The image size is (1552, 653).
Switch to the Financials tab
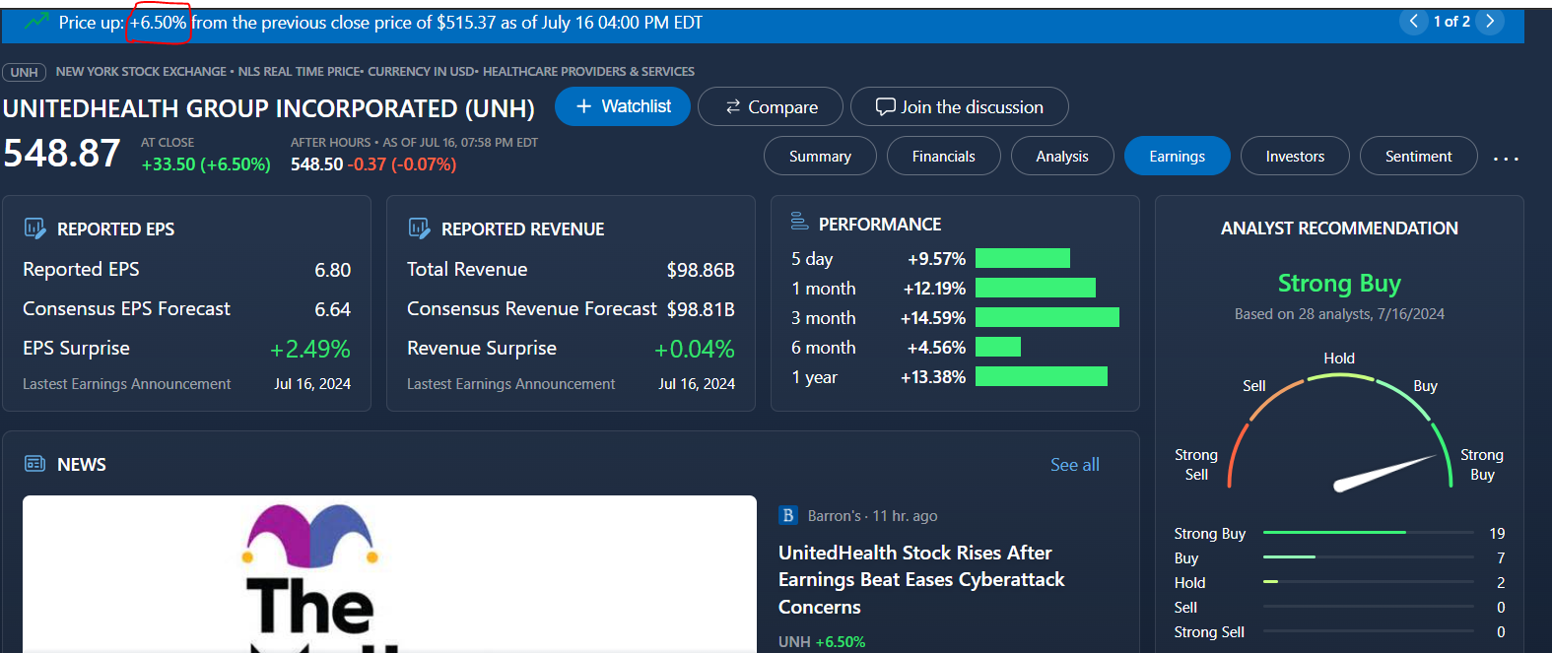(943, 157)
